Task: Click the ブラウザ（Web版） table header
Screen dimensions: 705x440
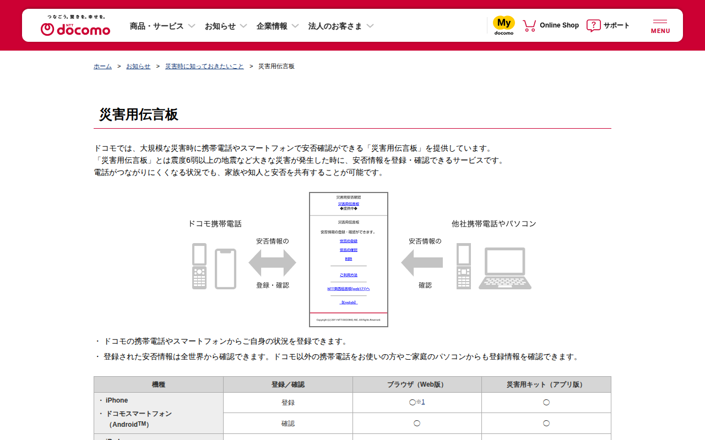Action: [417, 384]
